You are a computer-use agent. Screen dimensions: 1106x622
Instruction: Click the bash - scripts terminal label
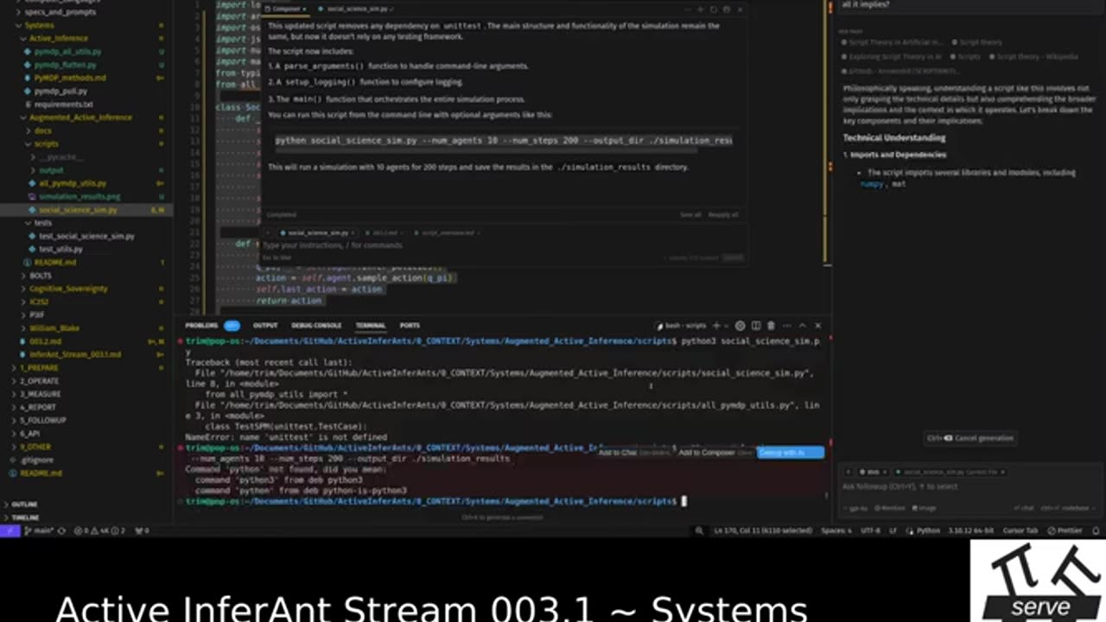point(683,326)
